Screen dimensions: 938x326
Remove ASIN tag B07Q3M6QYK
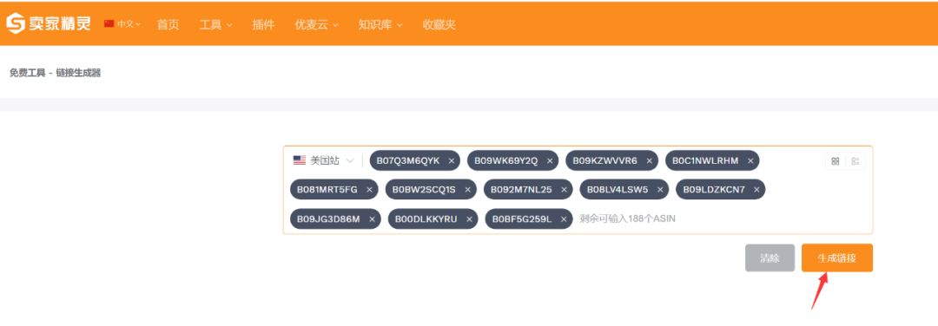451,160
